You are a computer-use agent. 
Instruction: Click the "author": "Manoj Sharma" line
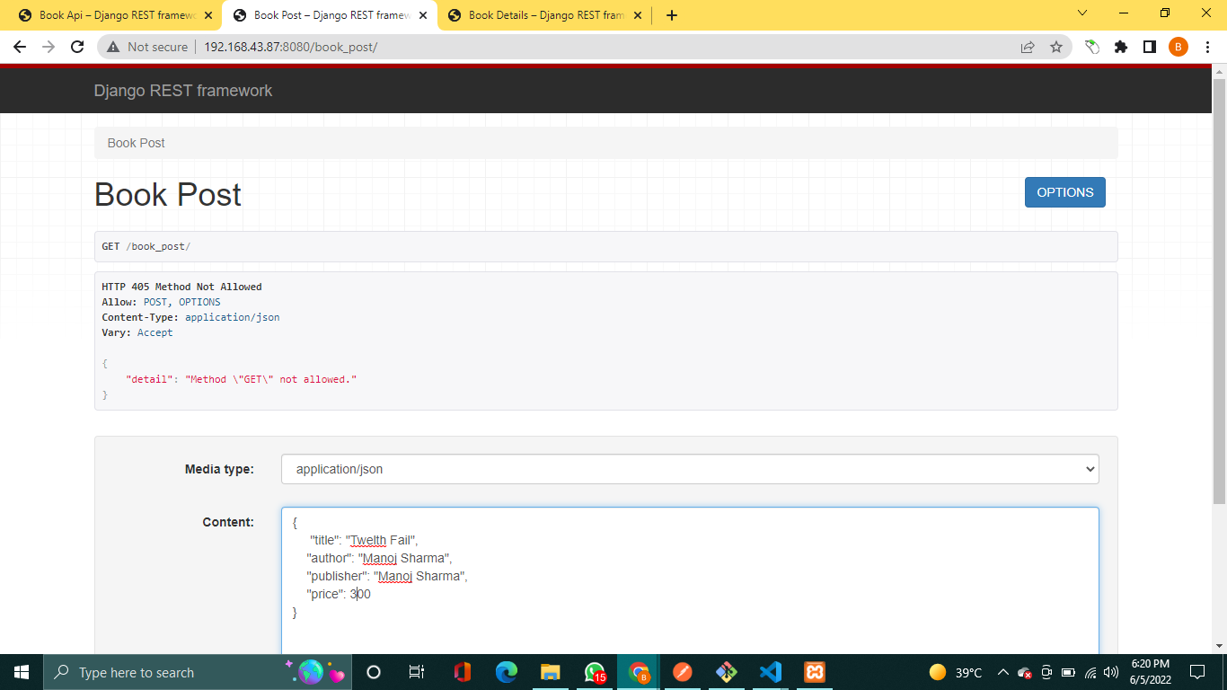[379, 558]
